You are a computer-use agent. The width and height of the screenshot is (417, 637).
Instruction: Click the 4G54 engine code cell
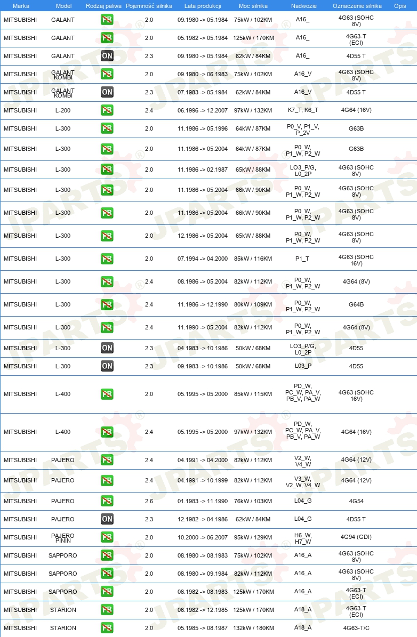(x=356, y=501)
